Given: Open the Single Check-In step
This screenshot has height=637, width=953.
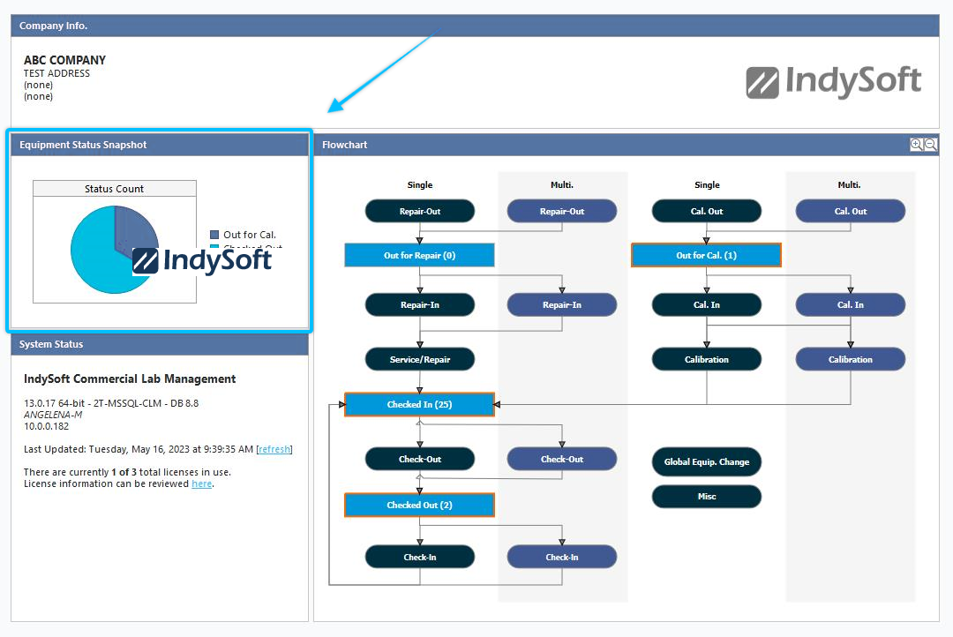Looking at the screenshot, I should tap(420, 557).
